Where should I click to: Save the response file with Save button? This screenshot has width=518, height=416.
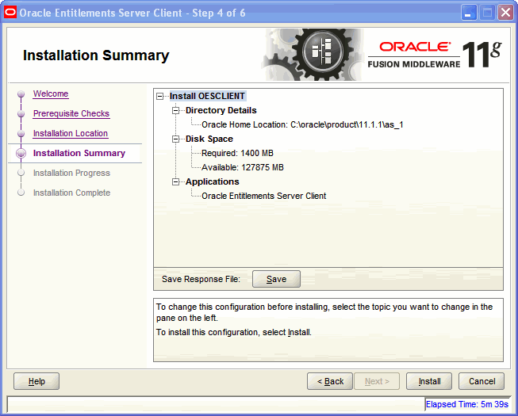click(x=277, y=279)
